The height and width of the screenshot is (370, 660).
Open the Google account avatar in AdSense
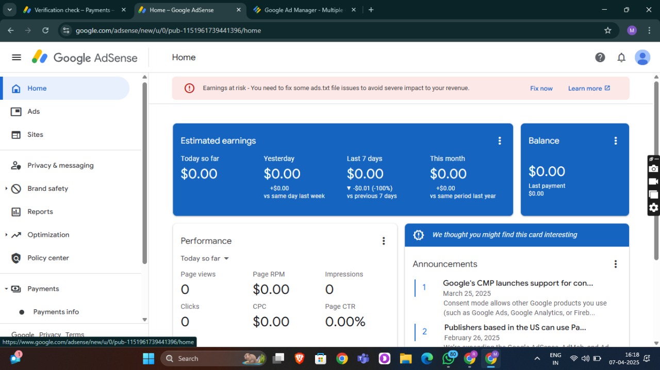pos(642,57)
